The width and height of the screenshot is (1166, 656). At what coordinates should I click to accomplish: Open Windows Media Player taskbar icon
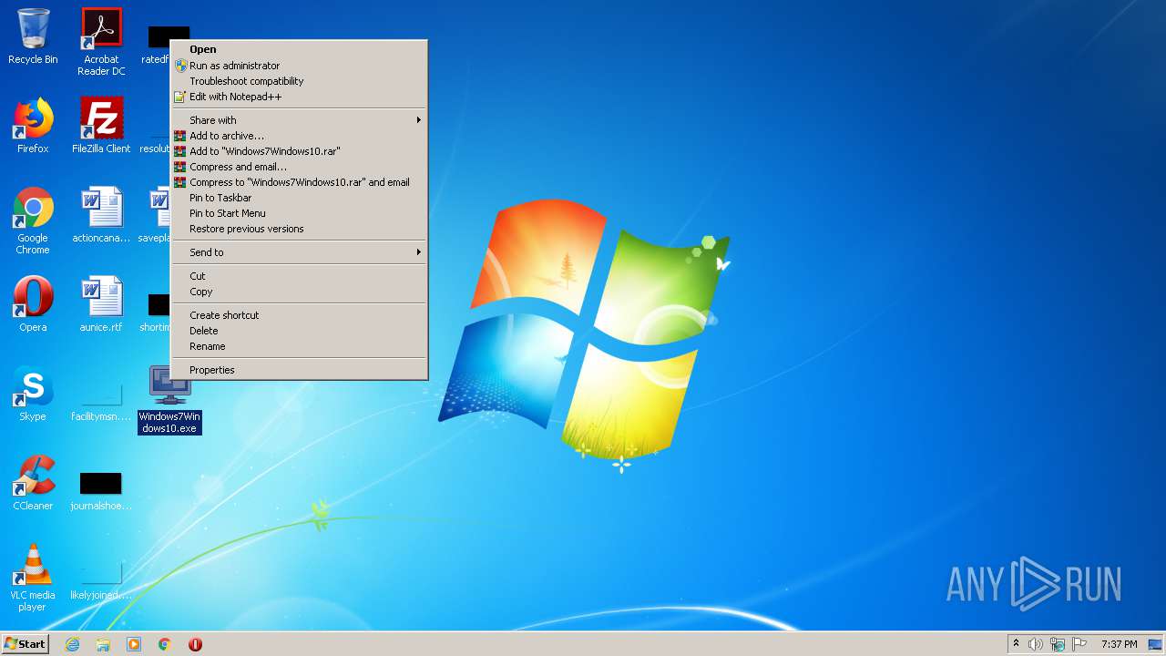coord(134,644)
